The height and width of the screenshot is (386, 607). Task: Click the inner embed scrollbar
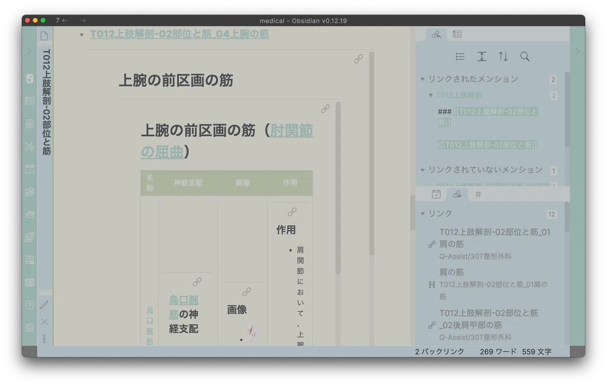pyautogui.click(x=338, y=188)
